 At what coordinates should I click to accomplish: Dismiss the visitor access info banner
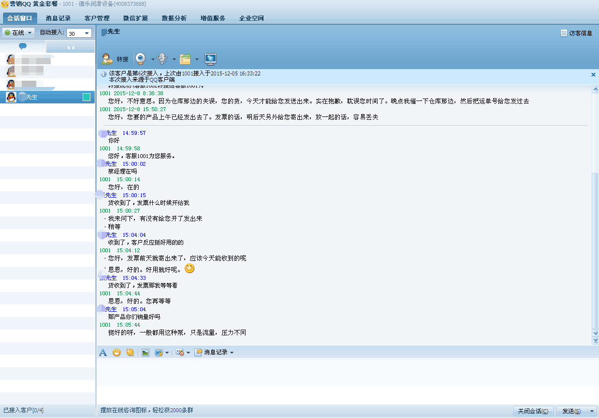(x=593, y=74)
